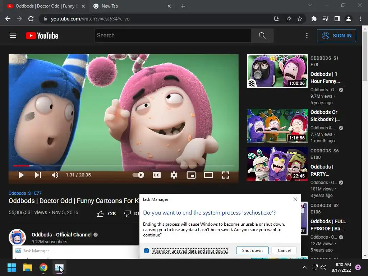368x276 pixels.
Task: Close the New Tab tab
Action: pyautogui.click(x=169, y=6)
